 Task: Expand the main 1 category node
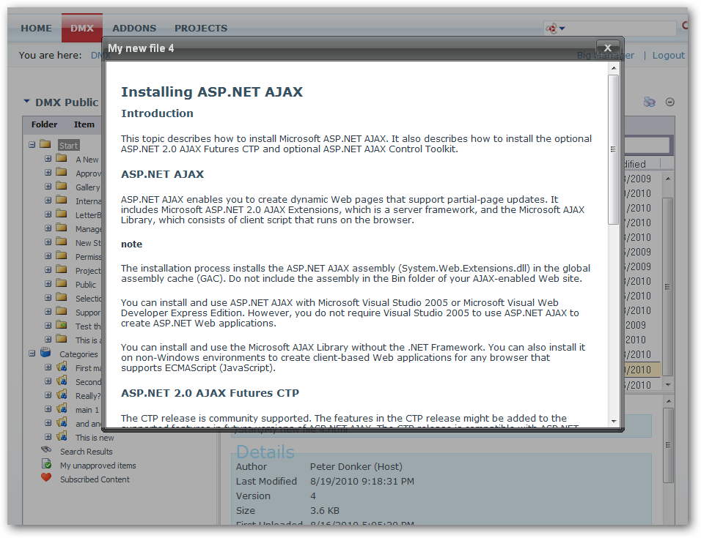click(x=48, y=408)
